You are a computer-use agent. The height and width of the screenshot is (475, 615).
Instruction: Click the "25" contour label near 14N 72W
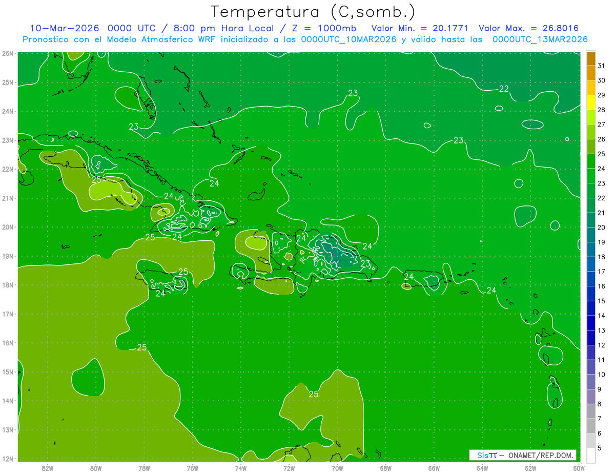314,394
